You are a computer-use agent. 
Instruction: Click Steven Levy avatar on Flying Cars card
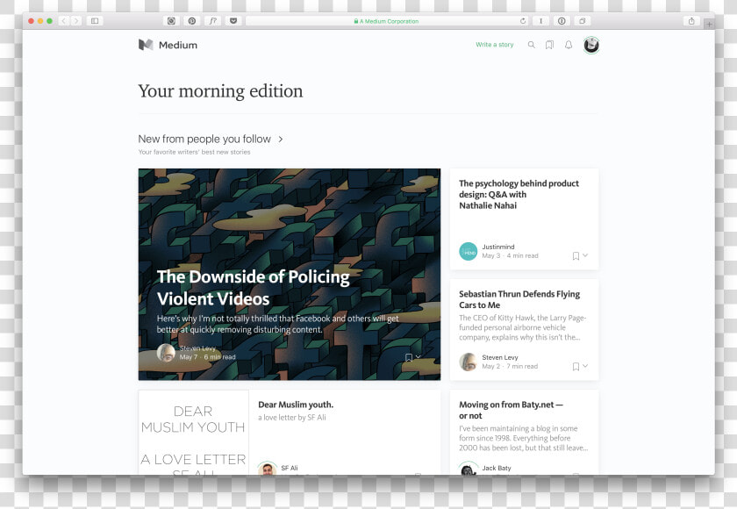469,362
